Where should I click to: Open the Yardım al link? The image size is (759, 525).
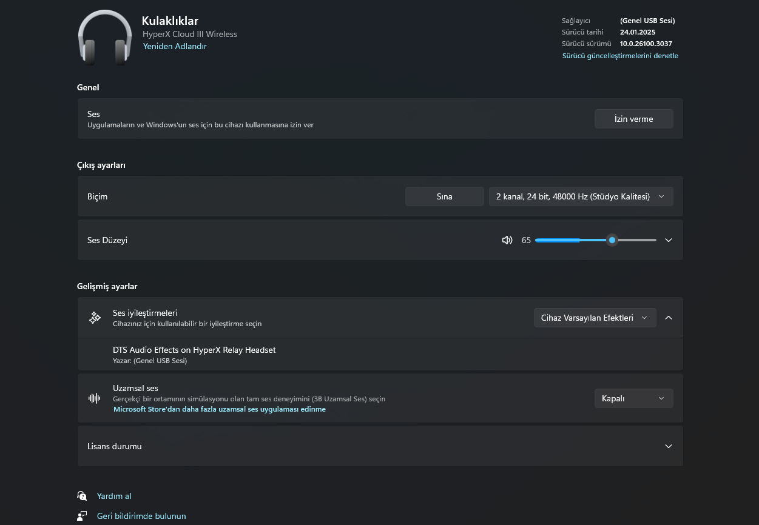coord(114,496)
